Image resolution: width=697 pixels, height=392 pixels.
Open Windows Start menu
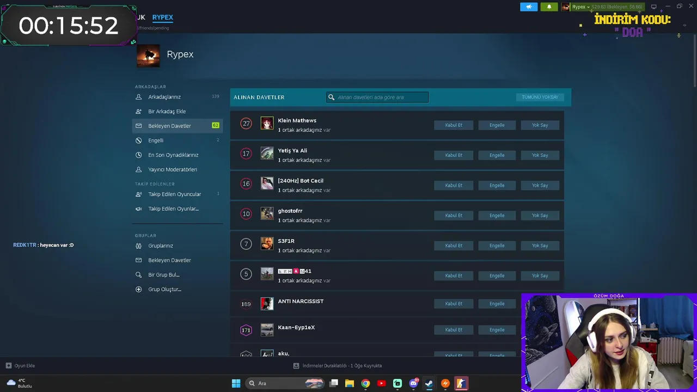(x=236, y=383)
